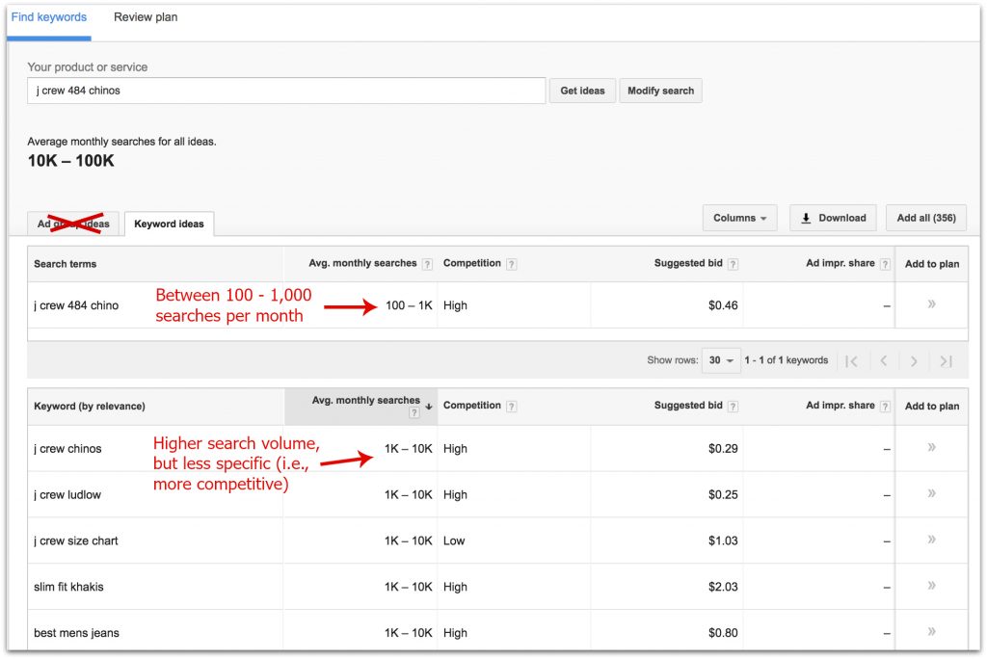This screenshot has height=659, width=987.
Task: Select the Keyword ideas tab
Action: point(169,224)
